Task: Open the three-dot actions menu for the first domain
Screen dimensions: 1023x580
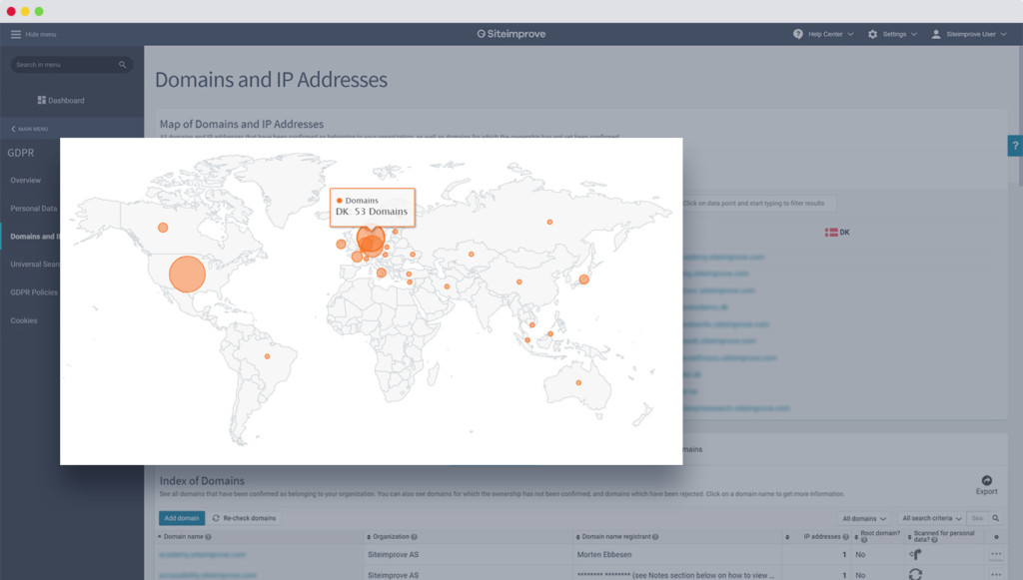Action: coord(995,554)
